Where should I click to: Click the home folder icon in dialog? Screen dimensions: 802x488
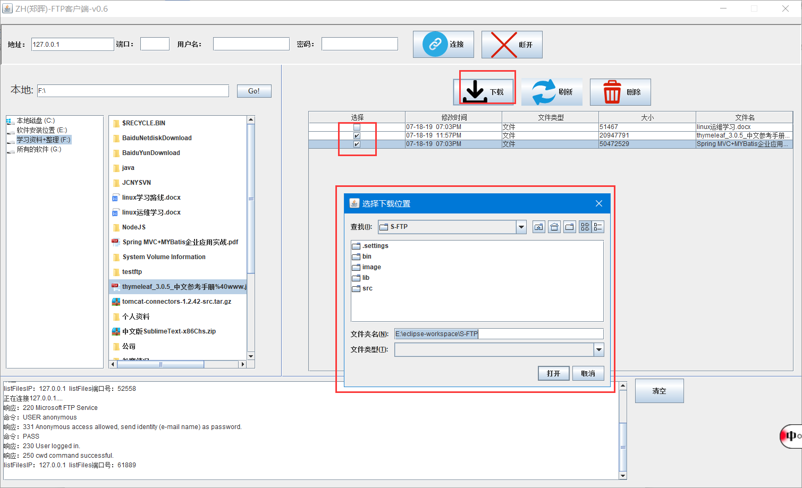click(554, 227)
